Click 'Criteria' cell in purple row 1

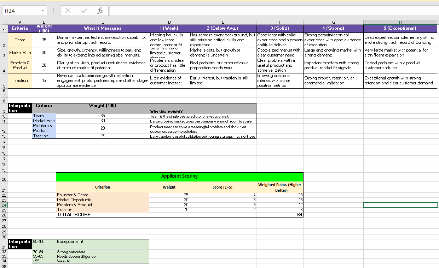point(20,28)
